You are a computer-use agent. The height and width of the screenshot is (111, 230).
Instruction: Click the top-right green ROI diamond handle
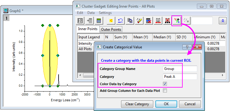click(x=58, y=26)
